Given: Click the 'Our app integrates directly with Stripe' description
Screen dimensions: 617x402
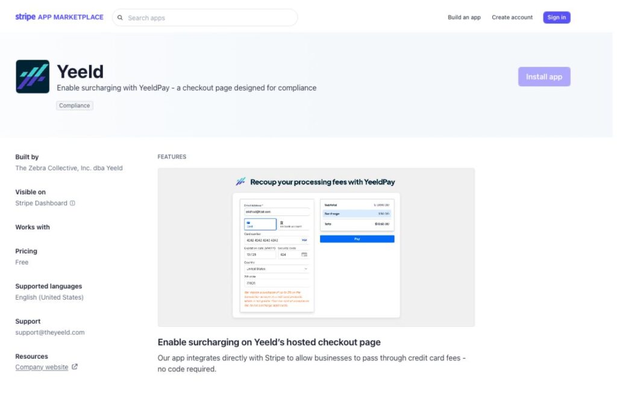Looking at the screenshot, I should tap(312, 363).
